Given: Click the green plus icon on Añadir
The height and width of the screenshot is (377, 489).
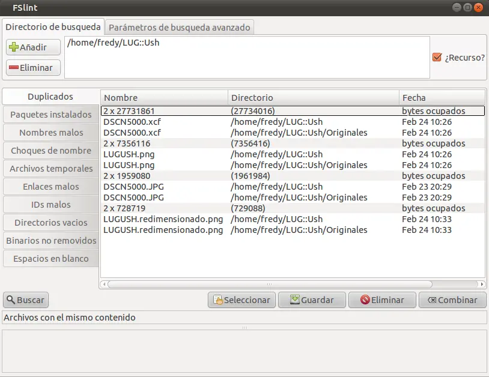Looking at the screenshot, I should [x=13, y=47].
